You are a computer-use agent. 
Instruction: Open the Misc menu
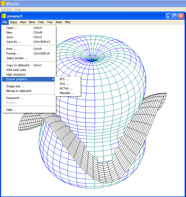68,22
